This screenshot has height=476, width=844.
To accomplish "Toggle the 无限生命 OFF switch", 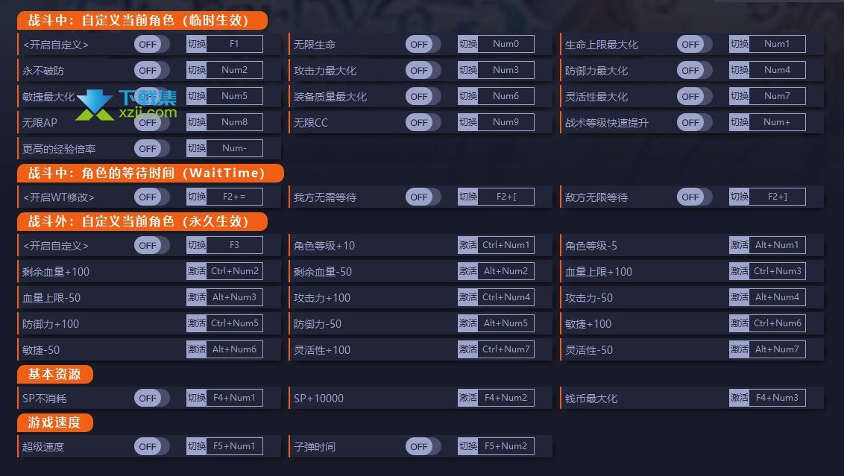I will click(423, 45).
